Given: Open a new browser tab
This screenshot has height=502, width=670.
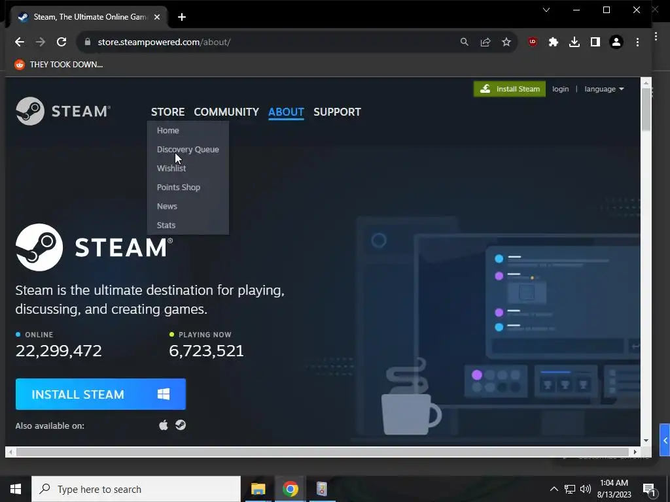Looking at the screenshot, I should point(182,17).
